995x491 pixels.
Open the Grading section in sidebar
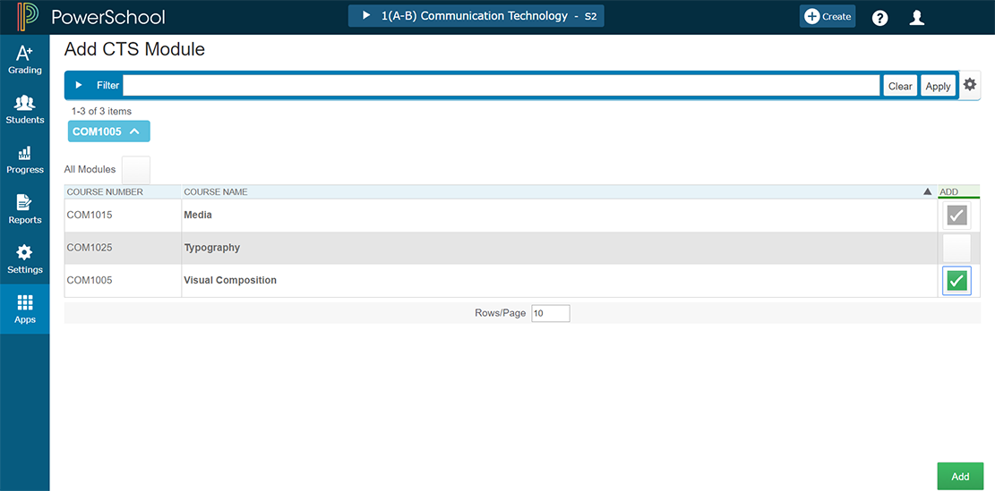pos(25,60)
